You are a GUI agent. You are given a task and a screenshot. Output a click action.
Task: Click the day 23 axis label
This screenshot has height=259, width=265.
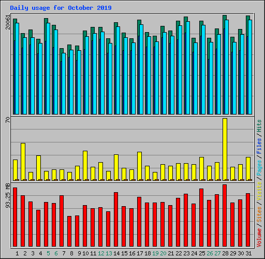(186, 253)
